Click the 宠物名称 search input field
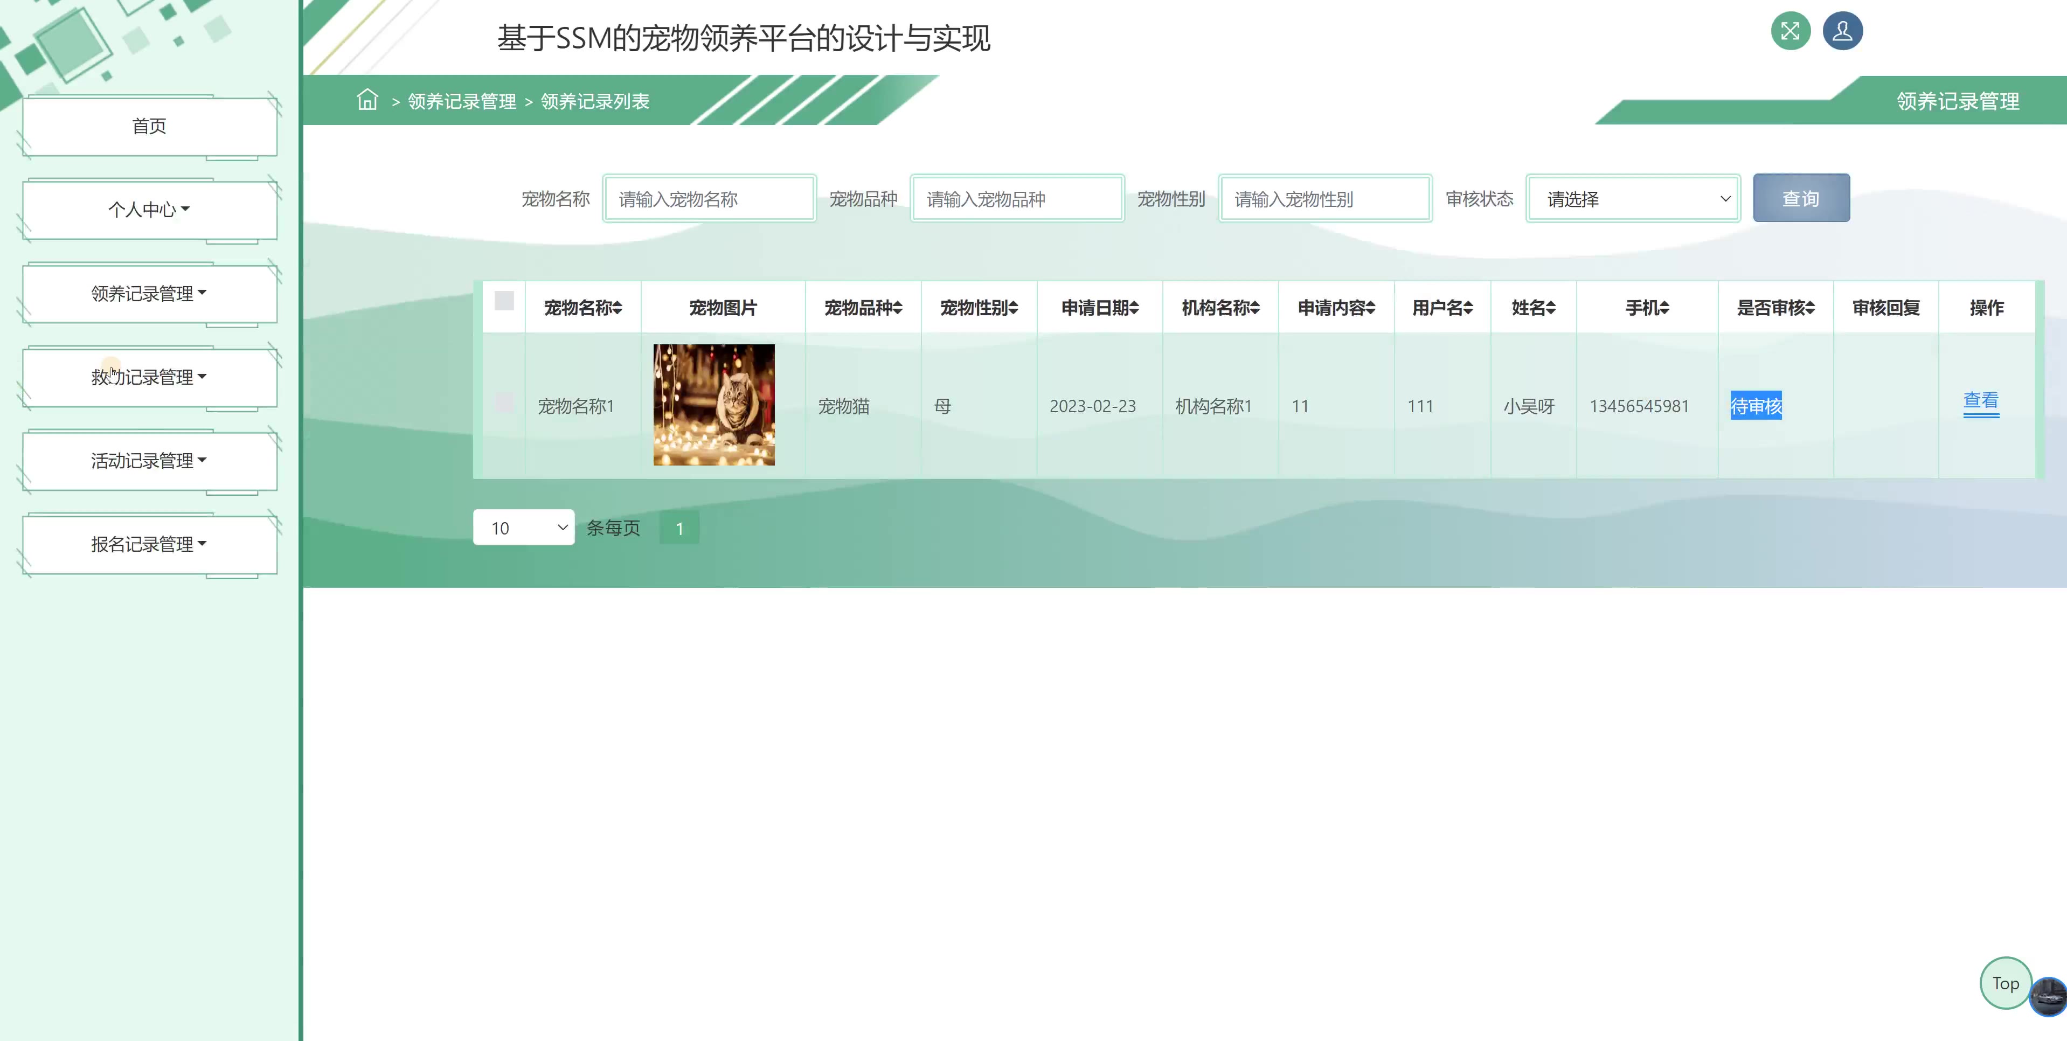This screenshot has height=1041, width=2067. click(709, 198)
